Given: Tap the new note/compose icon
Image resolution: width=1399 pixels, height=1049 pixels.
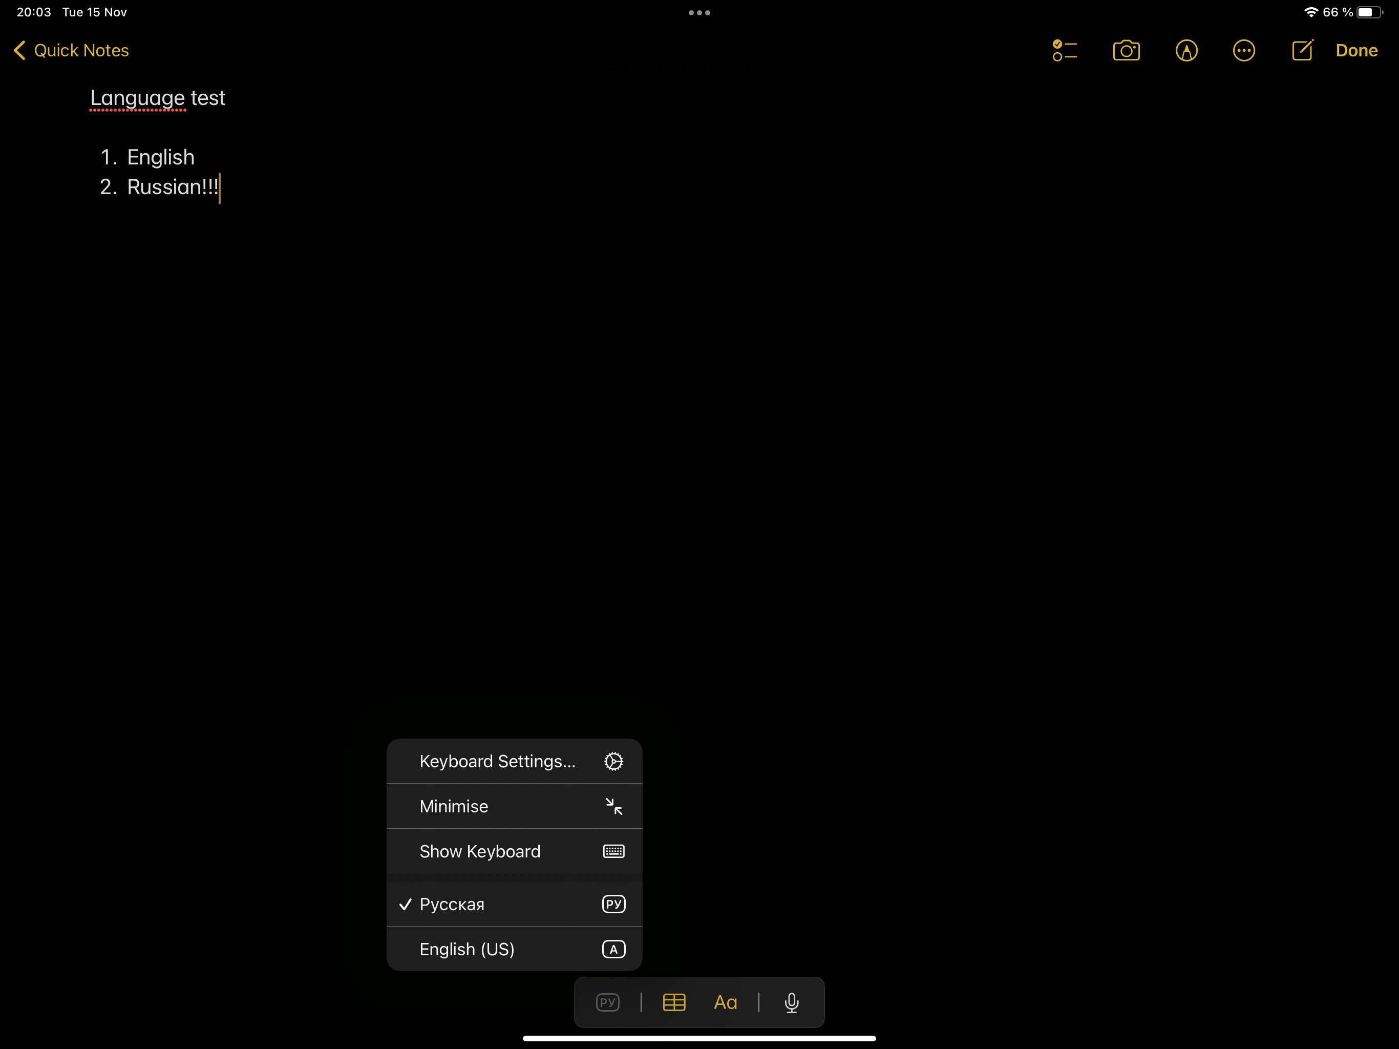Looking at the screenshot, I should coord(1301,51).
